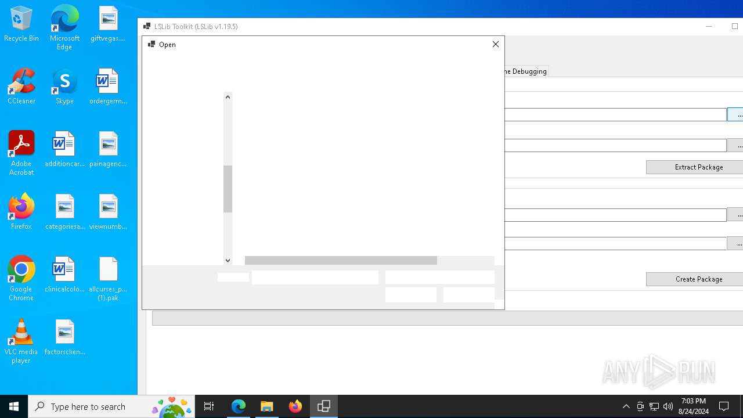Browse for source path in Create Package section

(736, 215)
